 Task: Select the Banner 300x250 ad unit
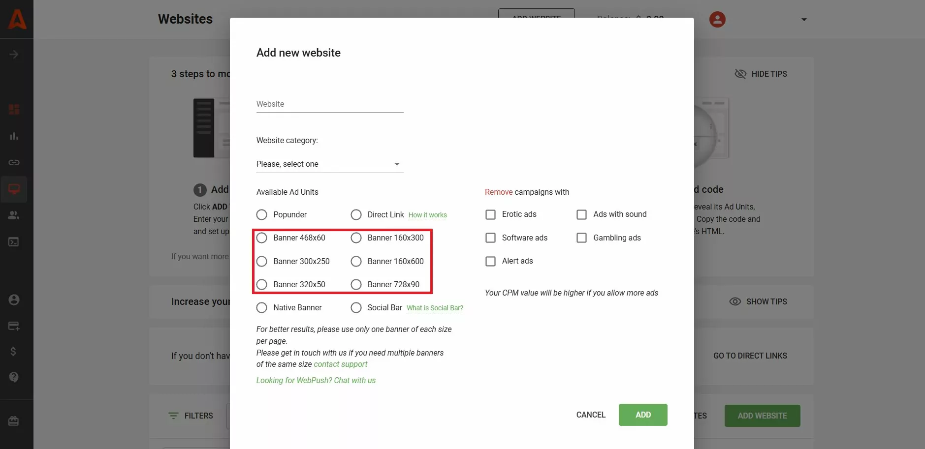[262, 261]
